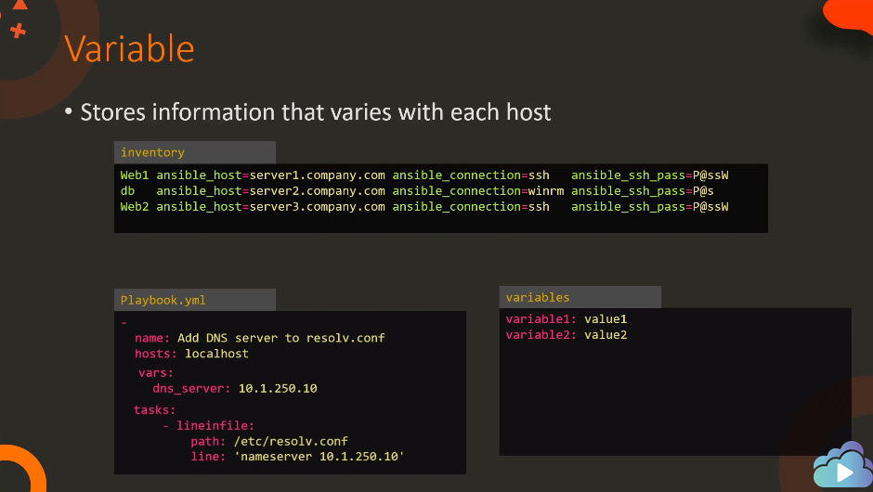Click the 'Playbook.yml' file label
Screen dimensions: 873x492
coord(163,301)
